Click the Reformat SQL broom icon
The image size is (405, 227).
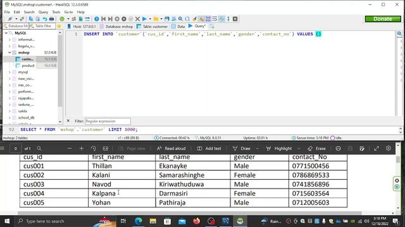[194, 19]
